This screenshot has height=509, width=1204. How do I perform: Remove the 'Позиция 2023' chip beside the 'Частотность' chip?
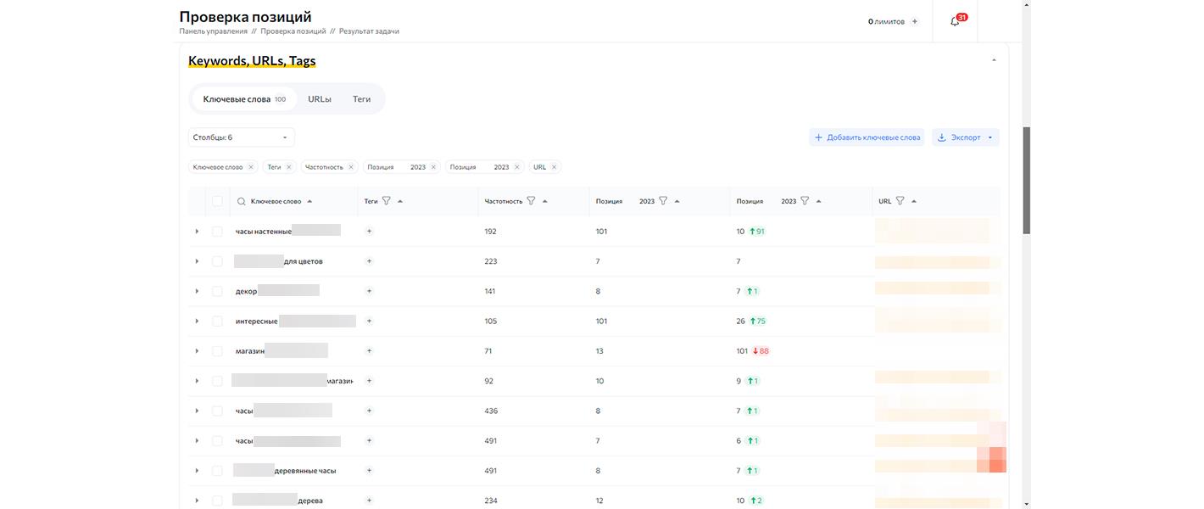coord(433,167)
